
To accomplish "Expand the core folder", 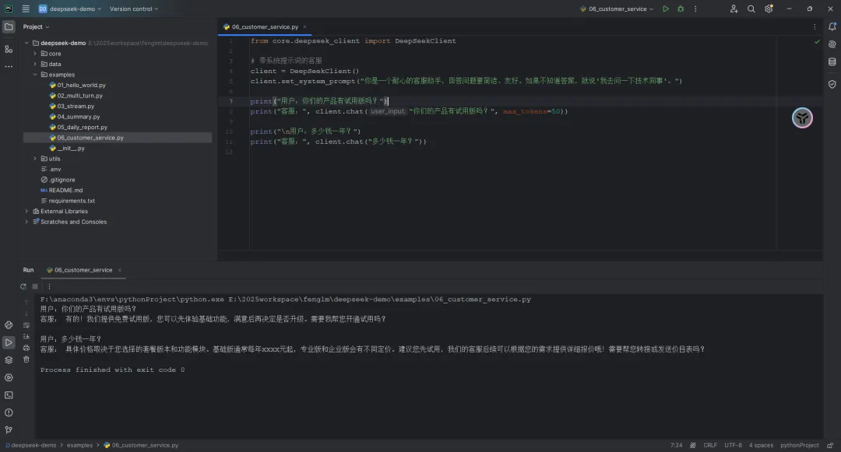I will [35, 54].
